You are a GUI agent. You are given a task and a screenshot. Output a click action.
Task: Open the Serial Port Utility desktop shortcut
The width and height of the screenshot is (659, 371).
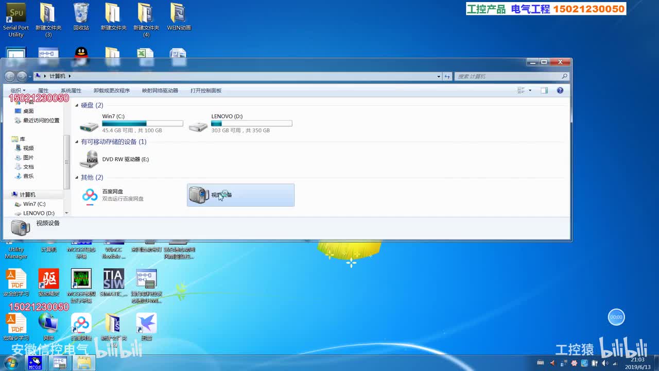pos(16,21)
